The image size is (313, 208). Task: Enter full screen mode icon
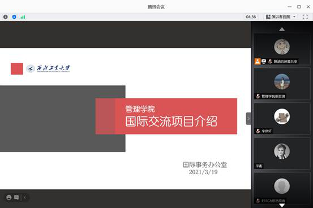(306, 17)
